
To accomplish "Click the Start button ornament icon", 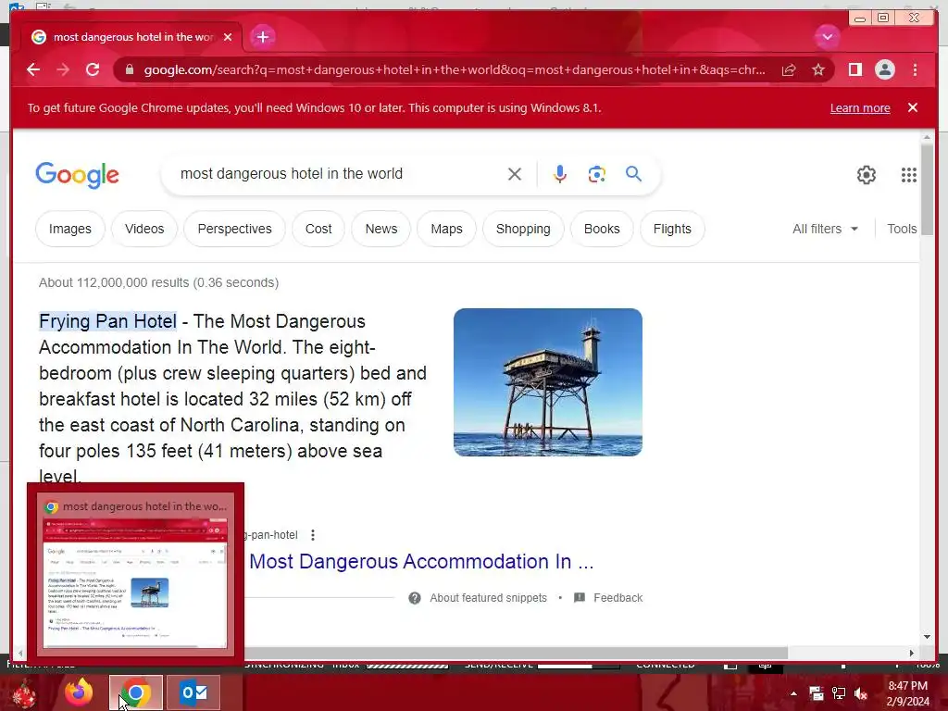I will pyautogui.click(x=24, y=693).
